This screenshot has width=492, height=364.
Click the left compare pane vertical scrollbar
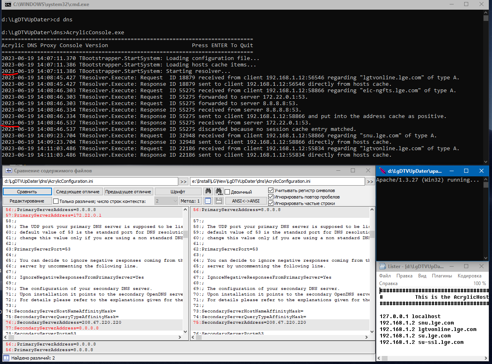point(186,274)
